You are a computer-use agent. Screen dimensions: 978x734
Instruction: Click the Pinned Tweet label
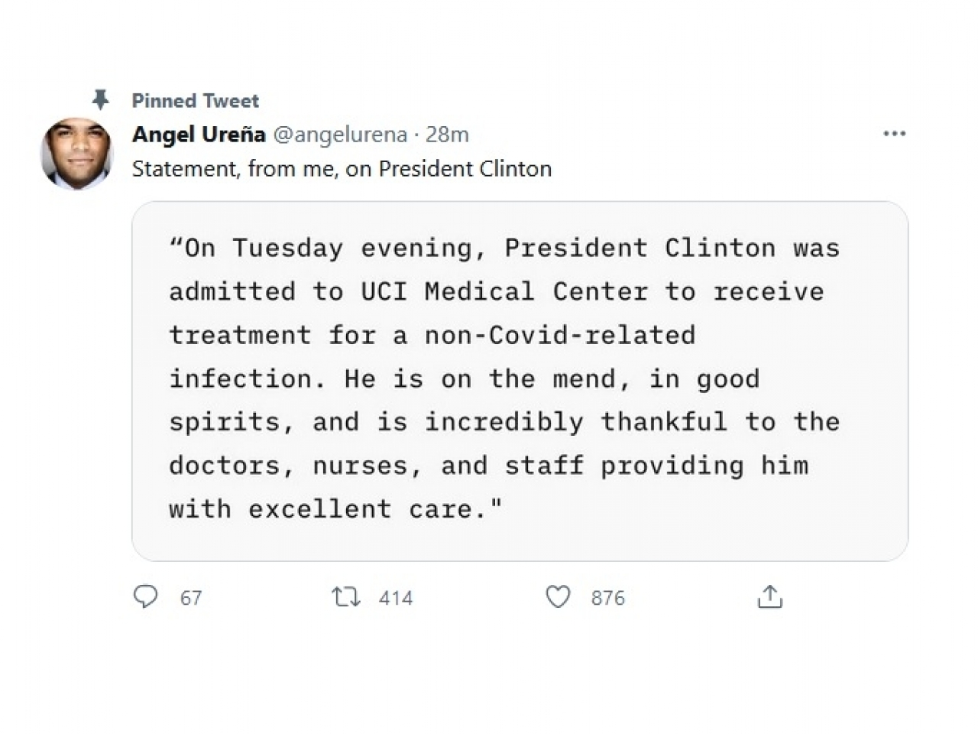196,100
